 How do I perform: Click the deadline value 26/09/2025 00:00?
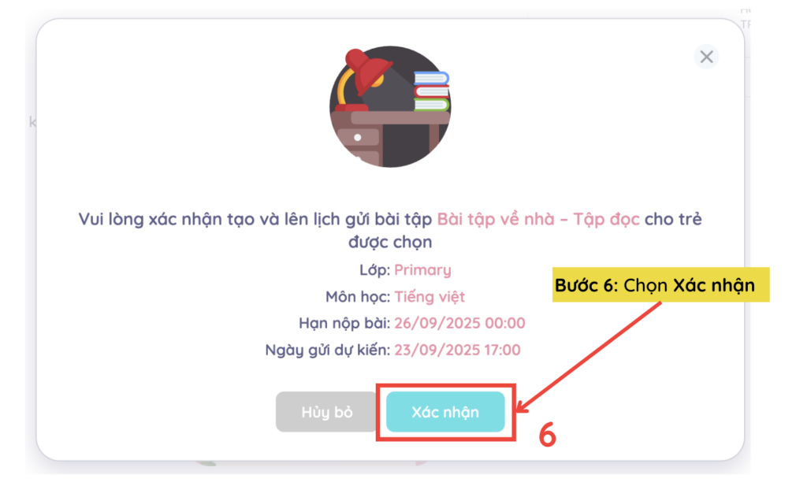459,323
